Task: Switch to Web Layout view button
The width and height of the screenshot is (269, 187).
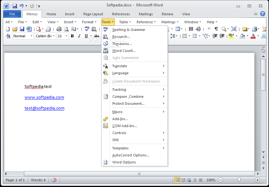Action: click(189, 180)
